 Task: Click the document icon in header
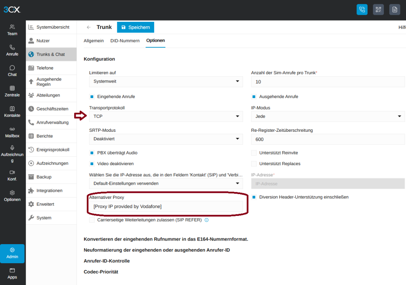point(395,10)
